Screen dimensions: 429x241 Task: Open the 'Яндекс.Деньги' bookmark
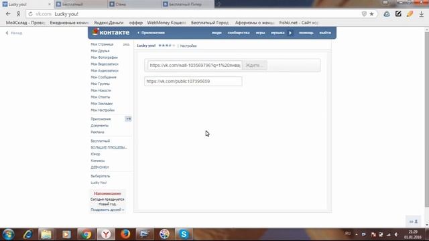tap(109, 23)
